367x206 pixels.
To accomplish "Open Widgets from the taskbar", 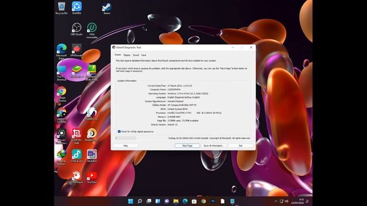I will click(158, 201).
